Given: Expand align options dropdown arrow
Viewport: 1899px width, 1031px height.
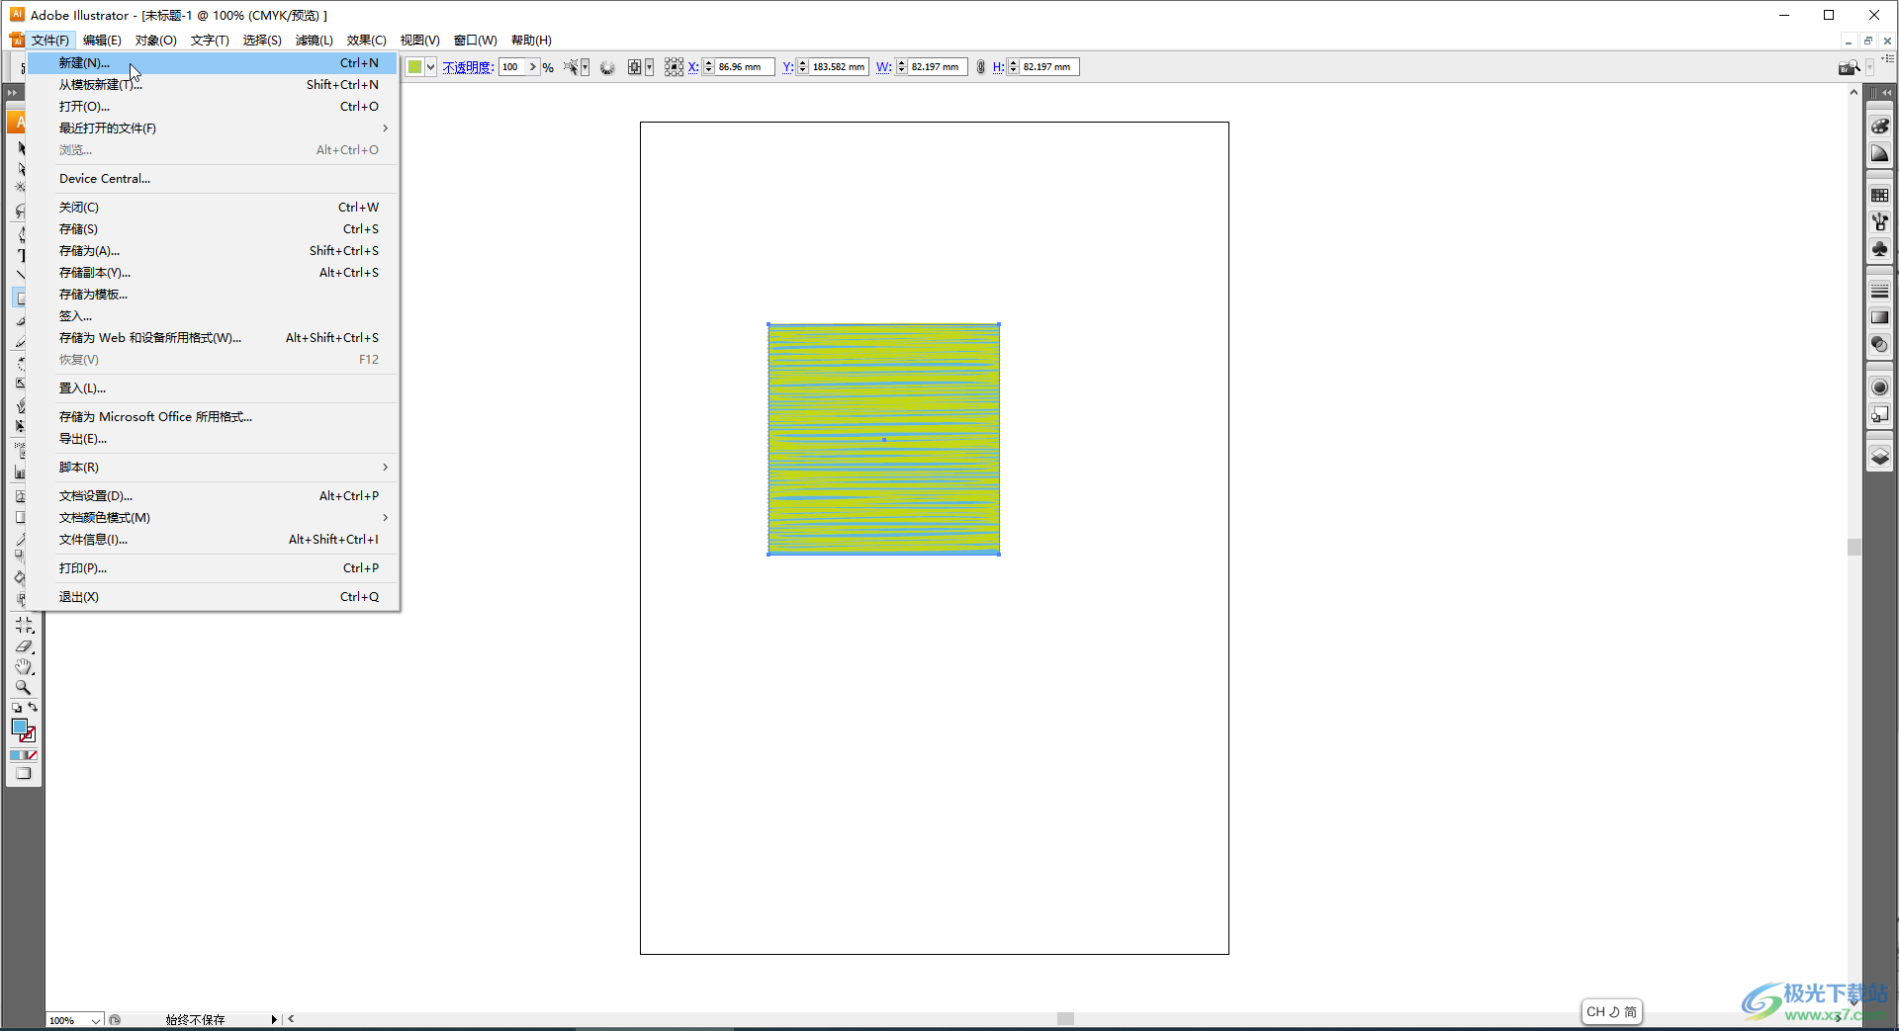Looking at the screenshot, I should [x=649, y=67].
